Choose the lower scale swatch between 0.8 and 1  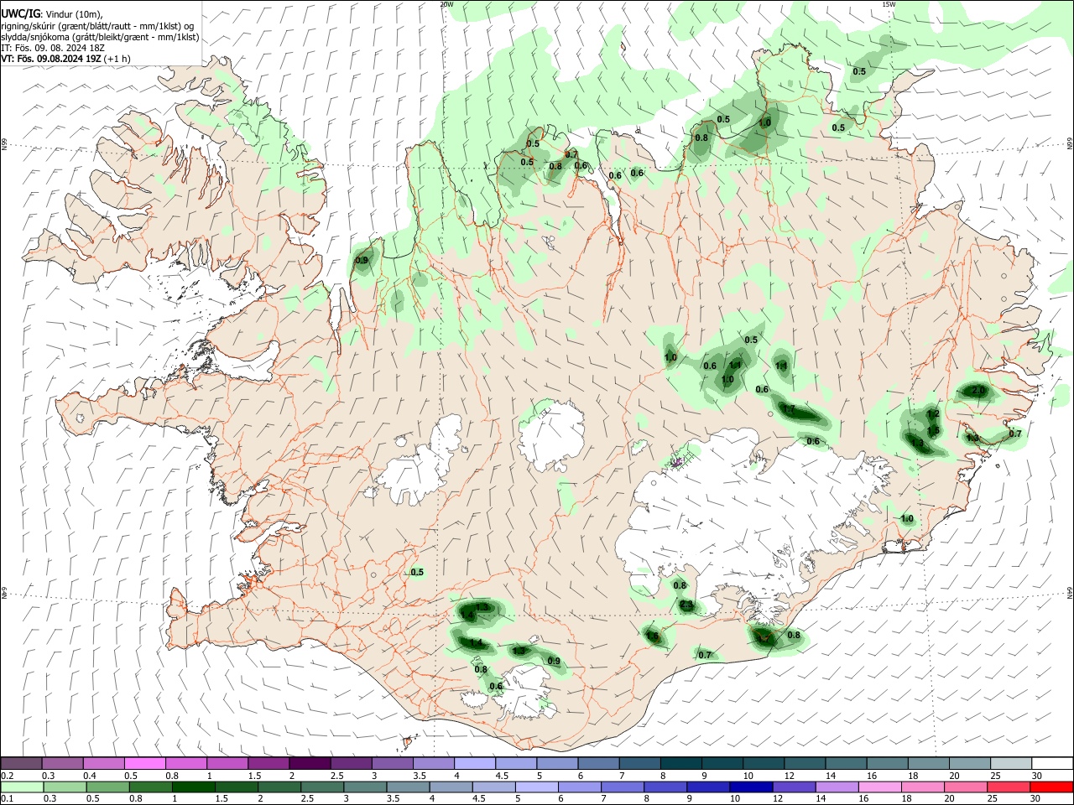[151, 787]
